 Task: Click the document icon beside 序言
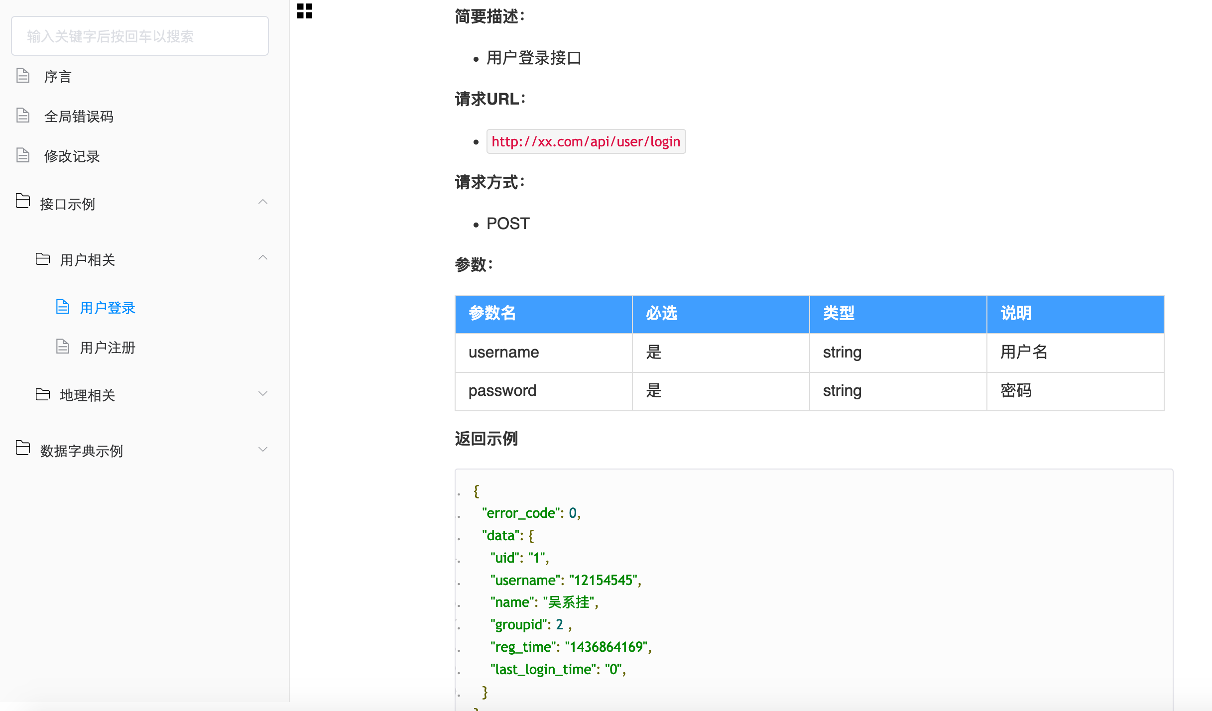23,76
